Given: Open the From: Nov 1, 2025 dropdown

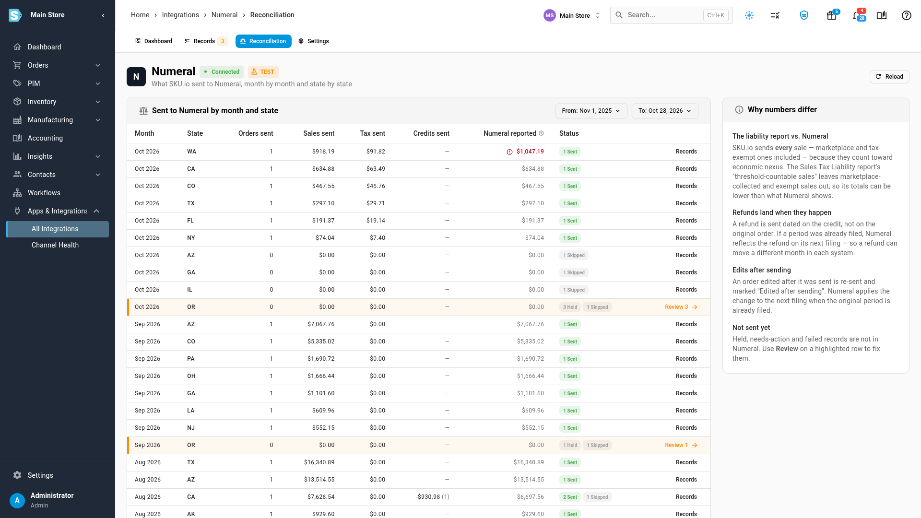Looking at the screenshot, I should point(591,111).
